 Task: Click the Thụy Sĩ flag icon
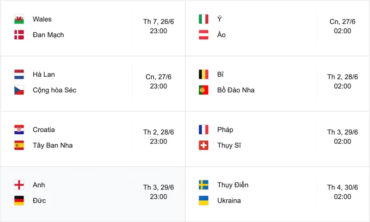[203, 145]
